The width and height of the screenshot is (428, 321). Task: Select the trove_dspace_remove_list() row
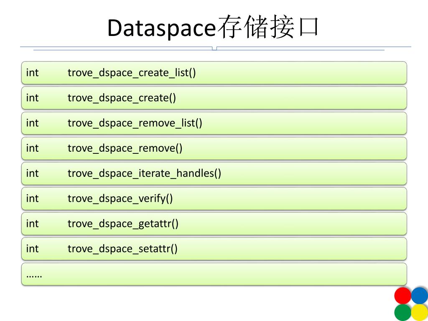[214, 123]
